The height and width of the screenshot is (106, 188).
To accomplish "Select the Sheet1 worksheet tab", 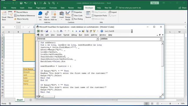I will (20, 100).
